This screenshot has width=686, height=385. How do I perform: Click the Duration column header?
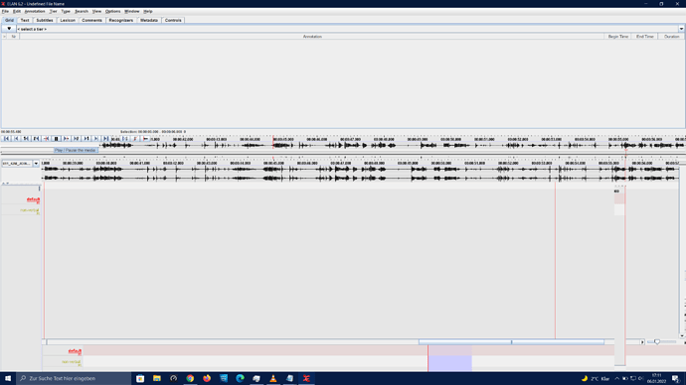tap(671, 37)
